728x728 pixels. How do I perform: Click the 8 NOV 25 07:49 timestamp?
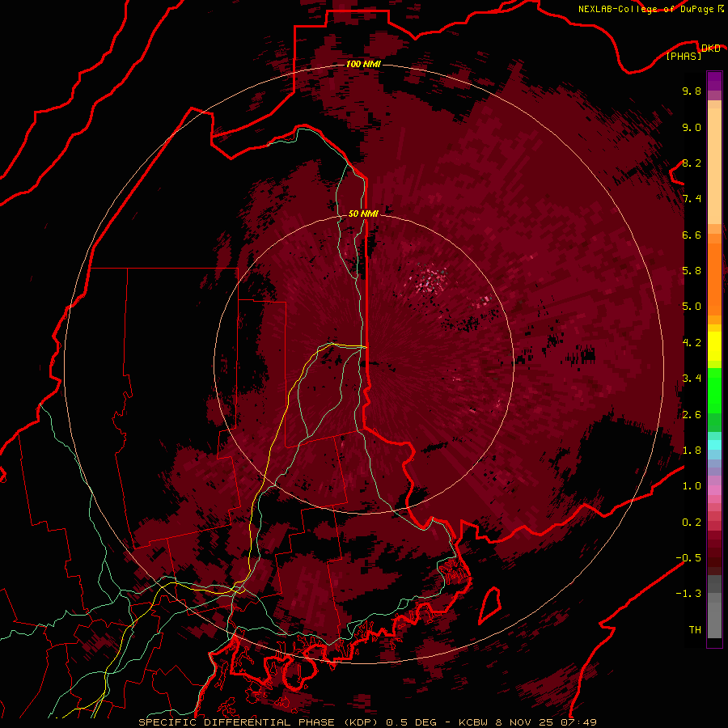click(x=546, y=722)
